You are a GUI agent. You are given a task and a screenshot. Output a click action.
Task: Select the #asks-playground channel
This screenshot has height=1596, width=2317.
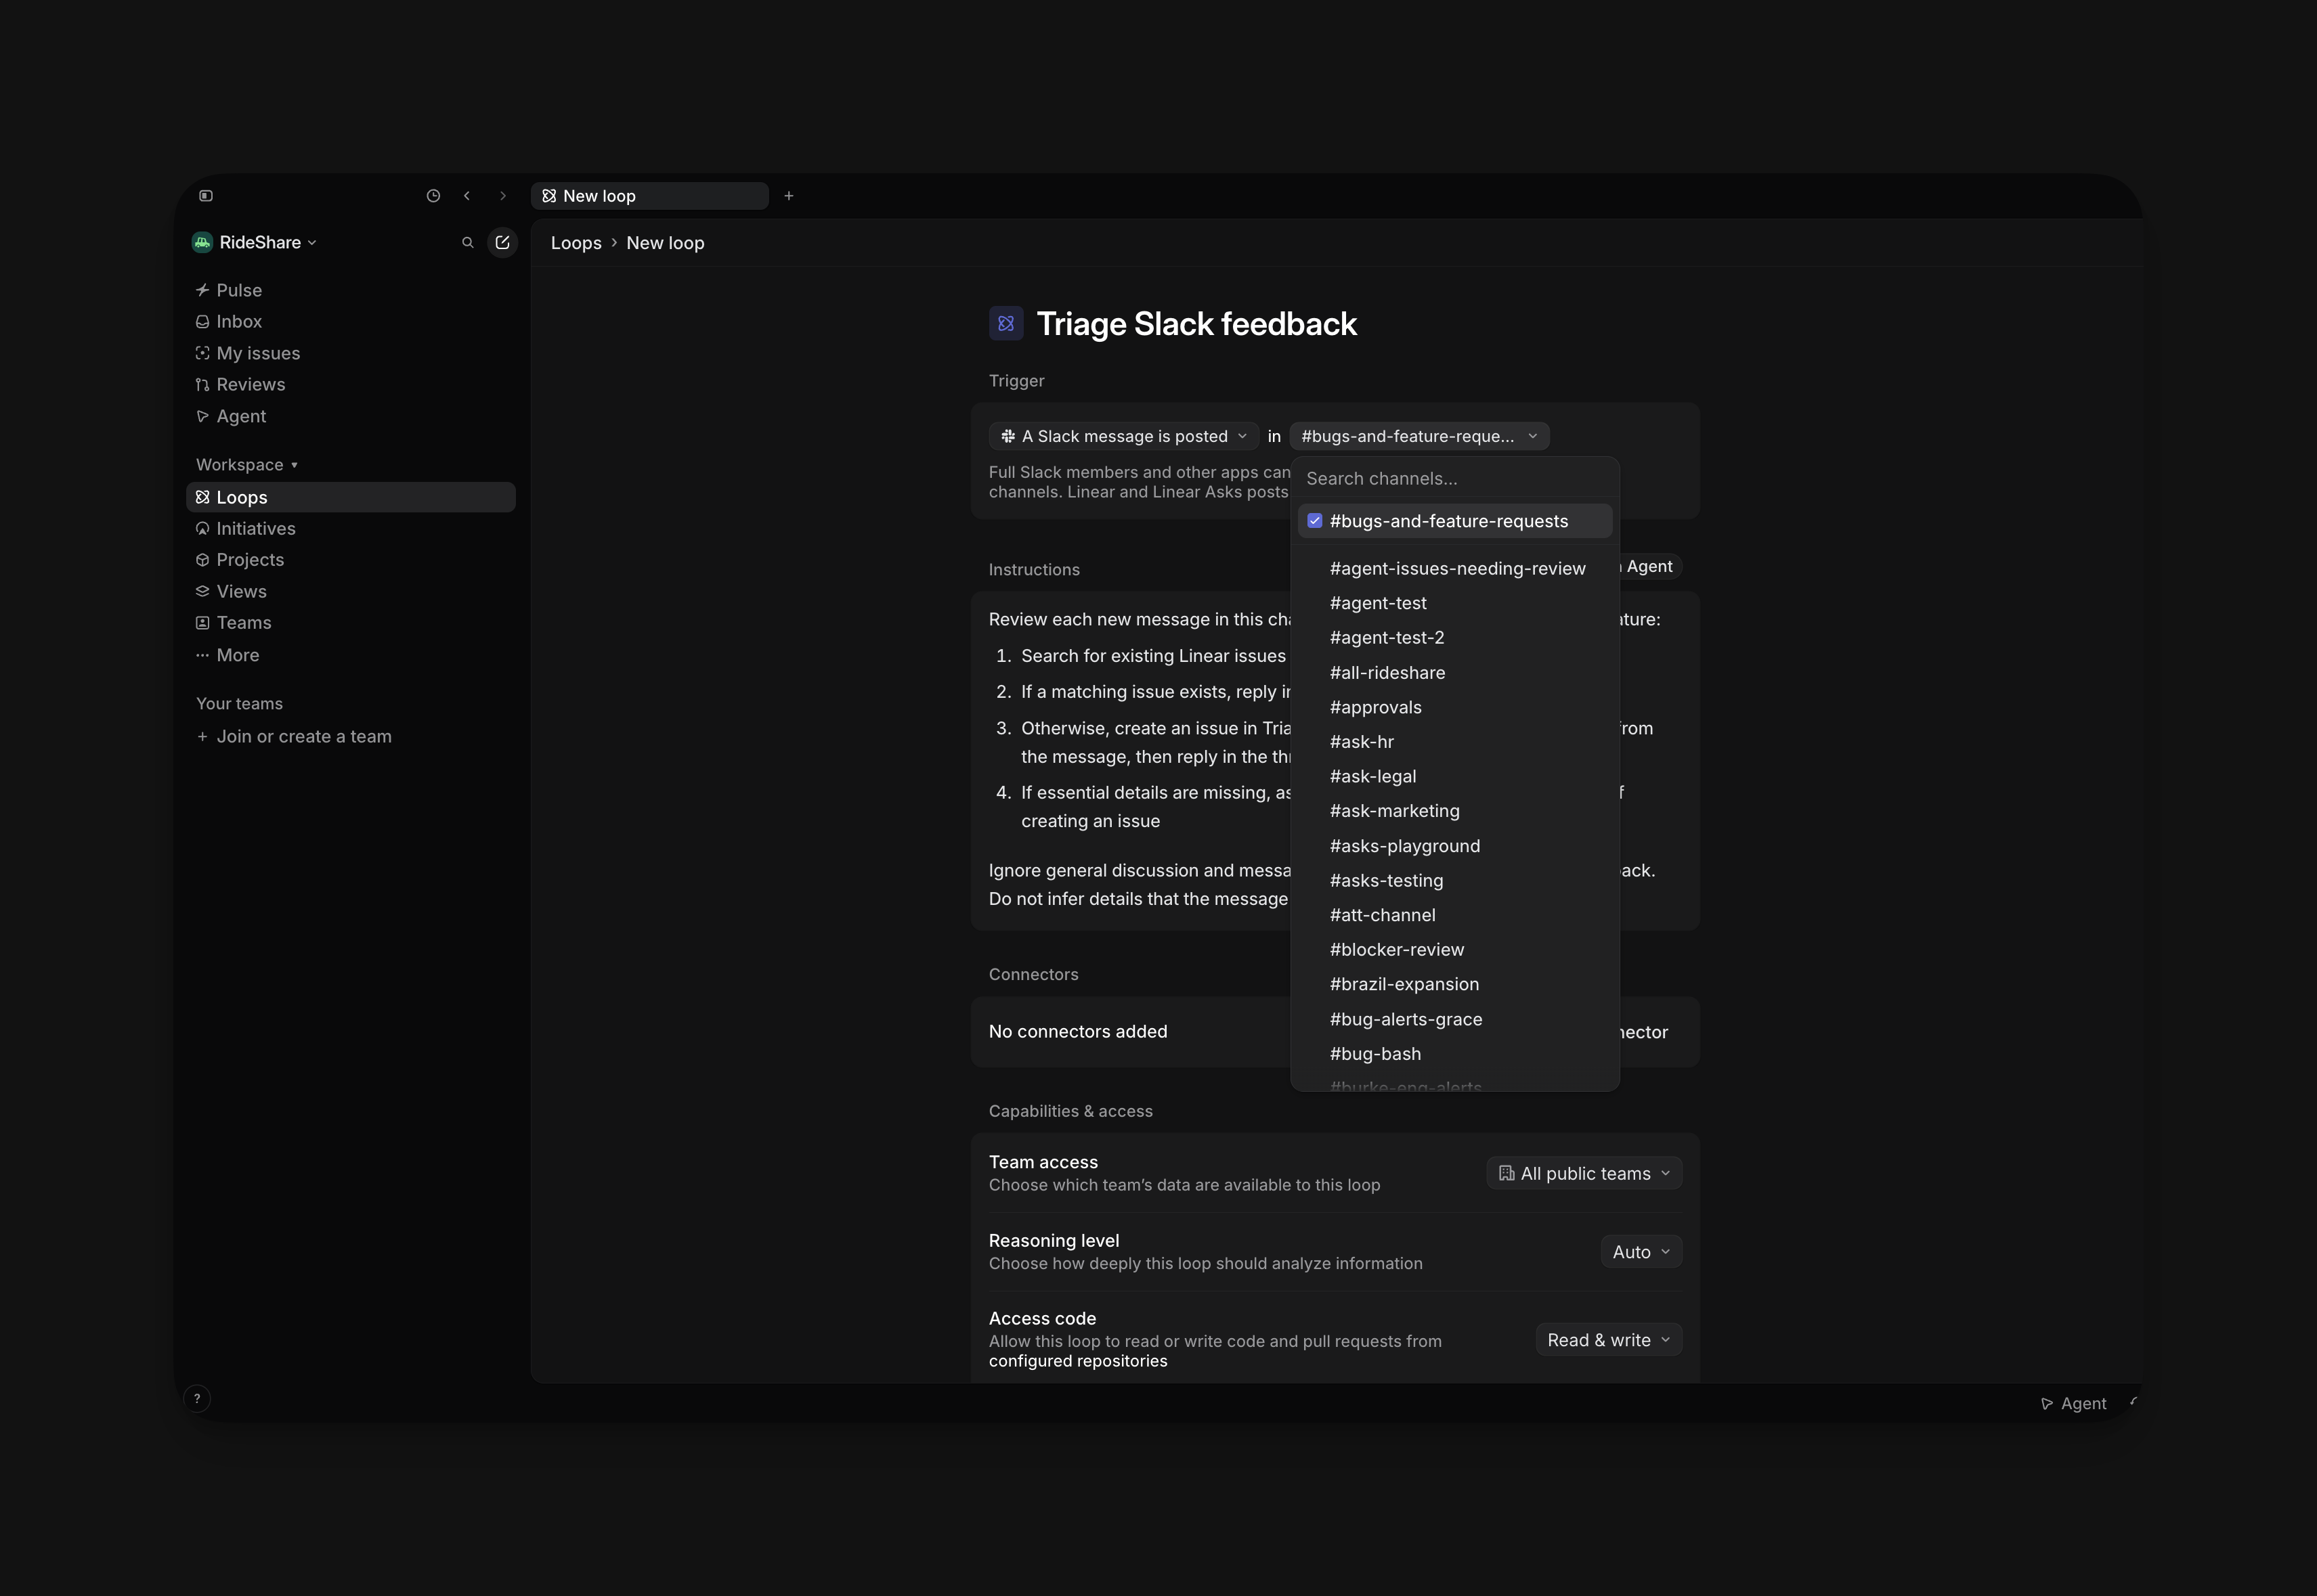coord(1454,846)
